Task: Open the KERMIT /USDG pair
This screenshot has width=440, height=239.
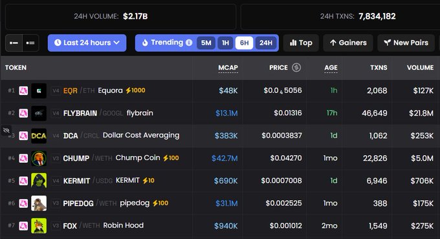Action: 88,181
